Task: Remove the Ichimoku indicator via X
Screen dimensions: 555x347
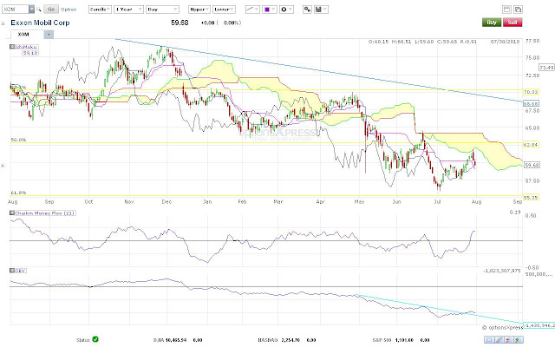Action: (11, 47)
